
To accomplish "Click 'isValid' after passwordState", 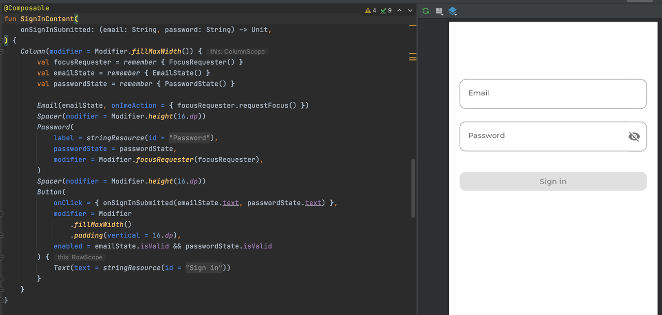I will click(x=258, y=246).
